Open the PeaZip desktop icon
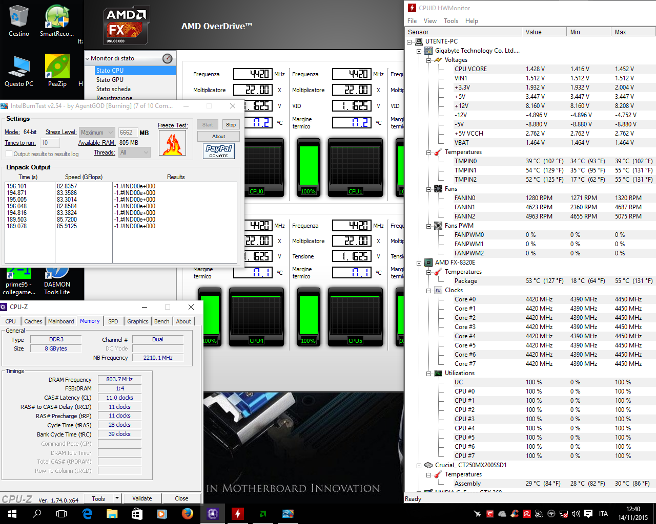Screen dimensions: 656x524 (x=57, y=71)
